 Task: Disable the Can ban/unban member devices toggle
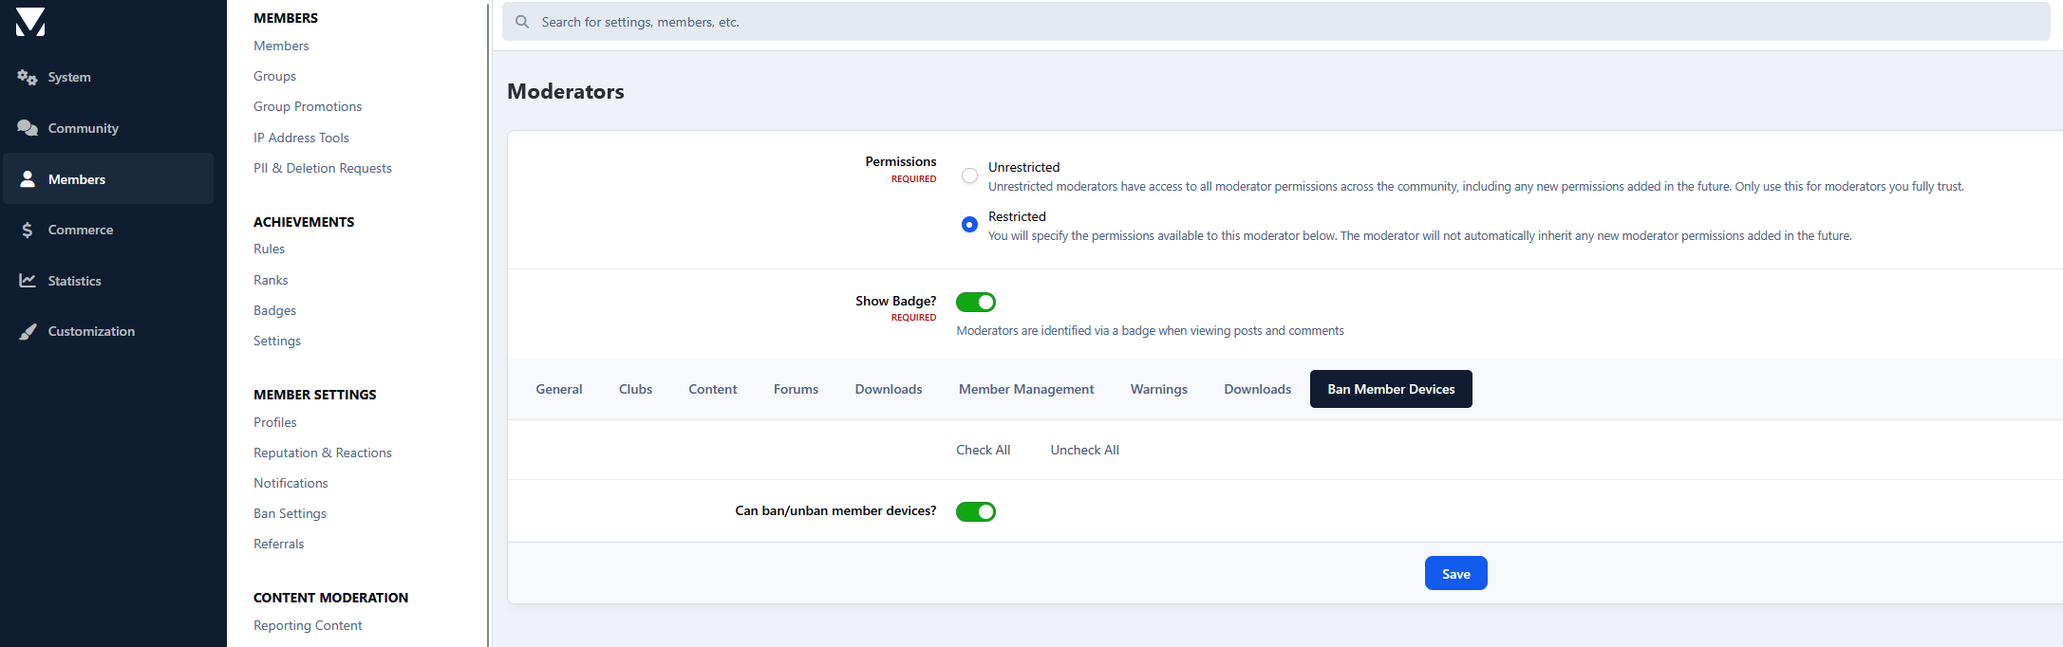click(975, 511)
